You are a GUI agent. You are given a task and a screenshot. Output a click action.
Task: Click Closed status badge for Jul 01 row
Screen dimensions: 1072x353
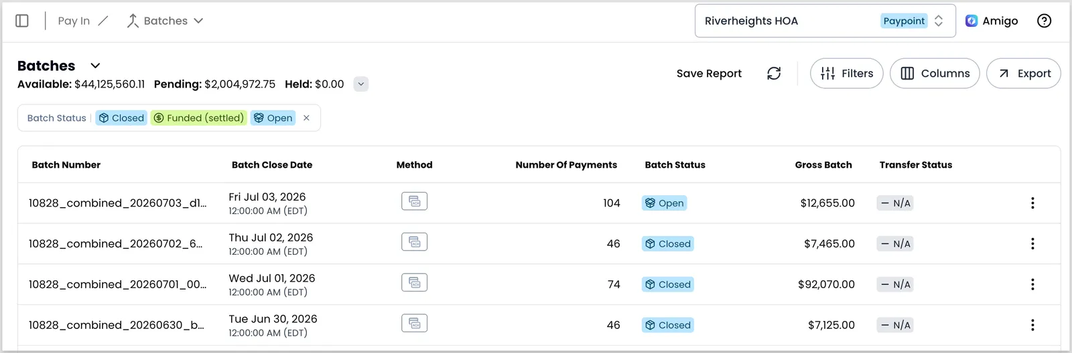pyautogui.click(x=668, y=285)
